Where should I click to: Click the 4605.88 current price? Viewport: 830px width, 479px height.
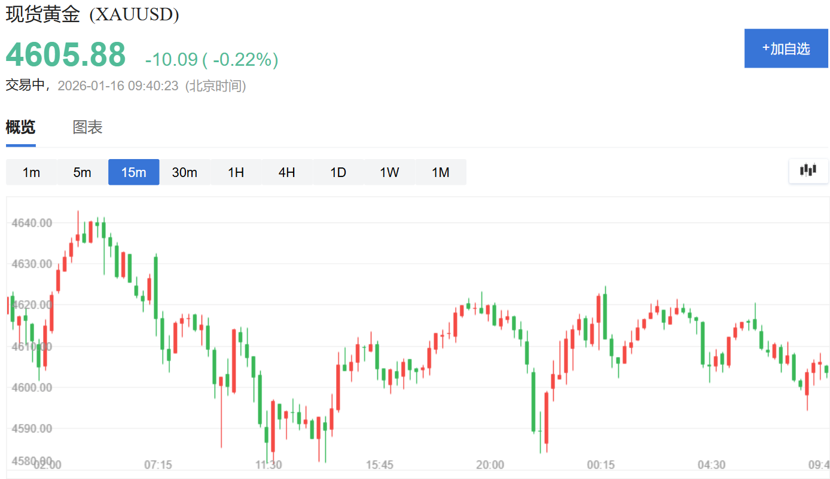pyautogui.click(x=66, y=55)
